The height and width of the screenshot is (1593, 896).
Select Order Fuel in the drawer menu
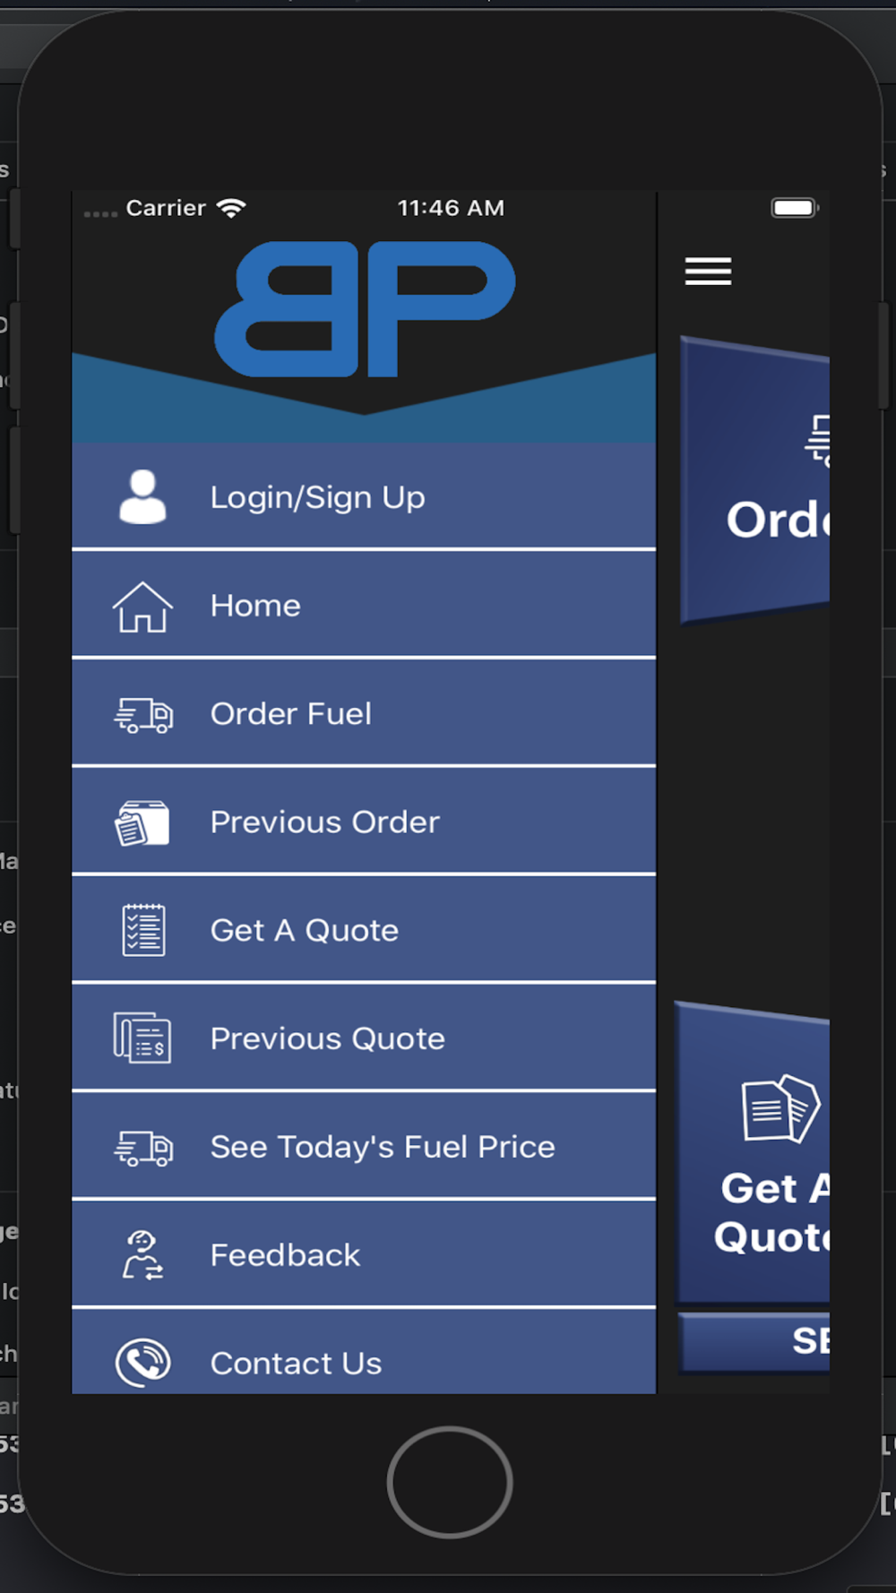coord(364,713)
